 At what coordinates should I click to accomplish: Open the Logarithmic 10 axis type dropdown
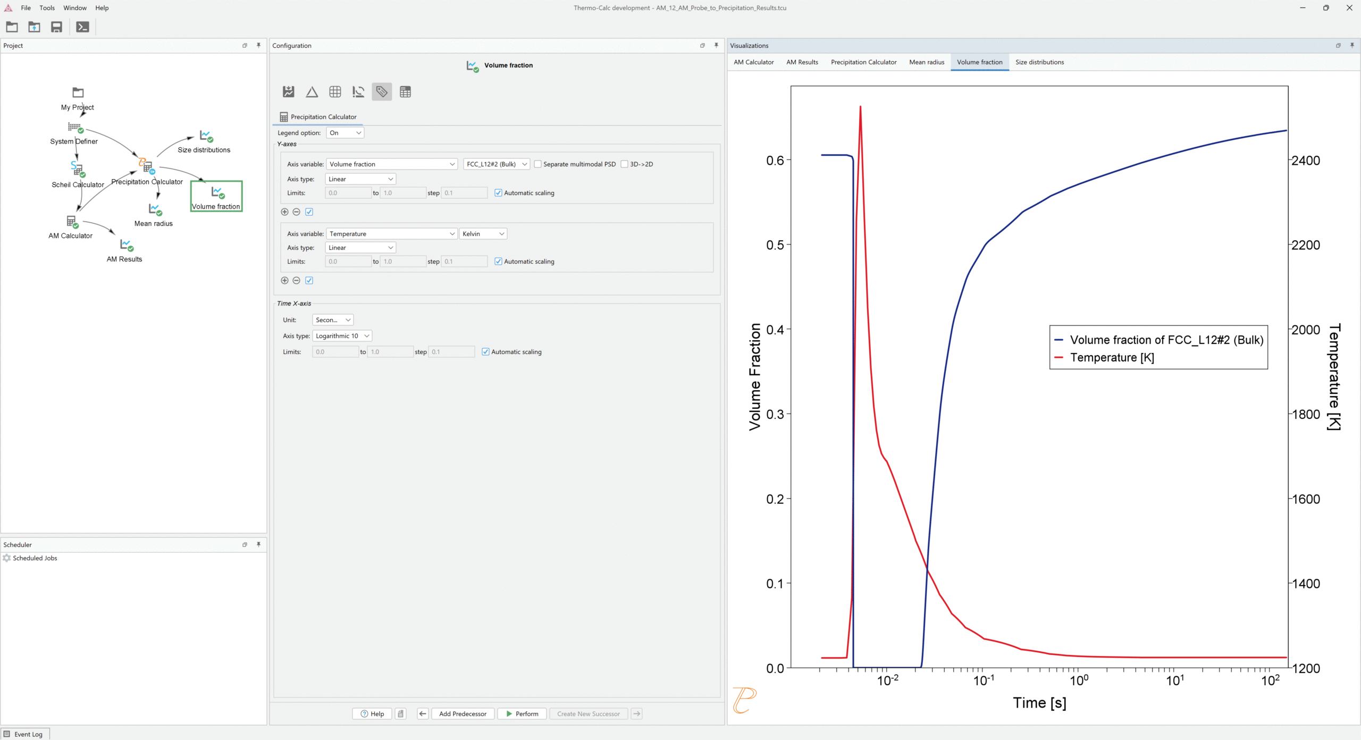point(342,336)
